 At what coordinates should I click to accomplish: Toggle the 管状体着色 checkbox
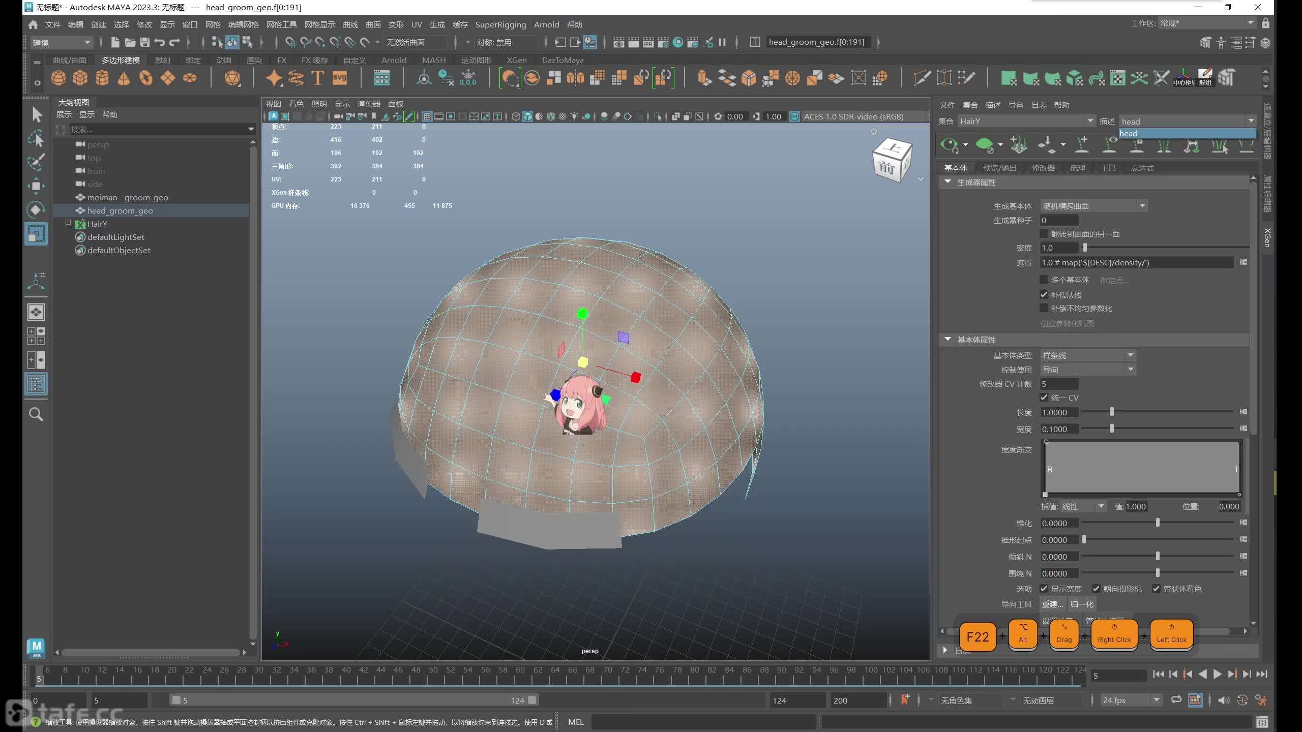point(1157,589)
